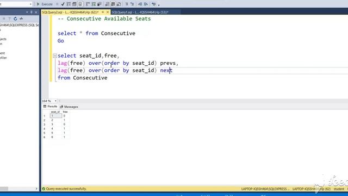The width and height of the screenshot is (348, 196).
Task: Open the Object Explorer window position menu
Action: coord(27,12)
